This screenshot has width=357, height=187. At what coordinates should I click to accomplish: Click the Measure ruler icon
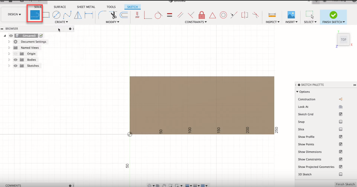tap(272, 15)
